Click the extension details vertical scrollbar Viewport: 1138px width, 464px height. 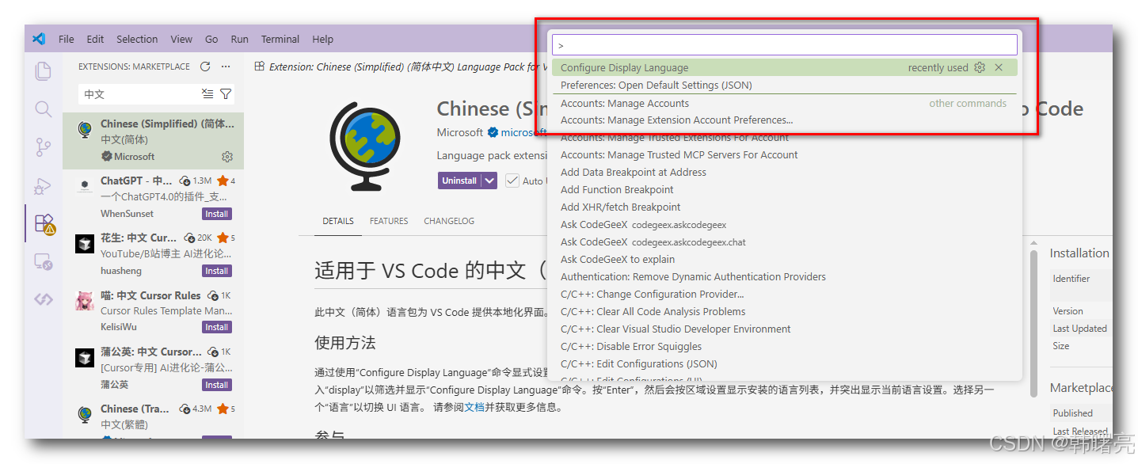pyautogui.click(x=1033, y=324)
